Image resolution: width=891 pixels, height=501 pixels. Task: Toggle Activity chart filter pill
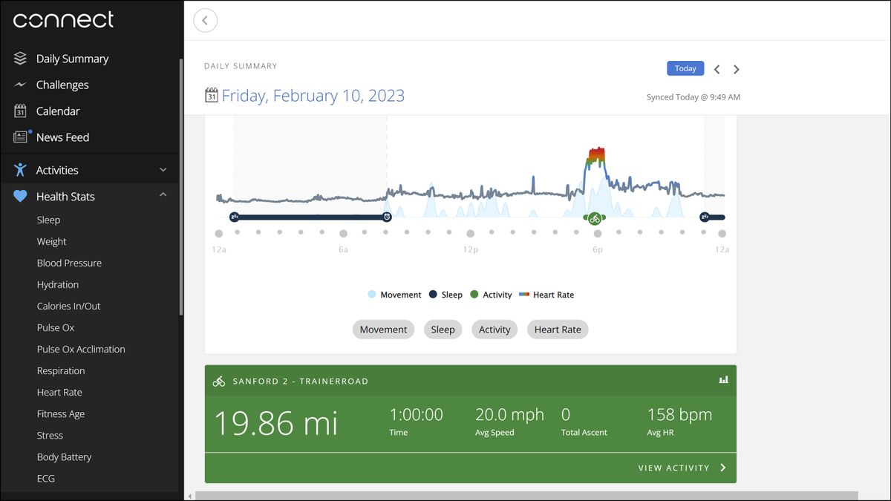coord(495,330)
